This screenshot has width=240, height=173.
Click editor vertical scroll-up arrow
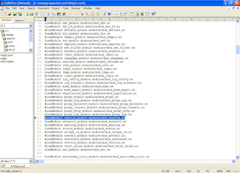[x=237, y=21]
